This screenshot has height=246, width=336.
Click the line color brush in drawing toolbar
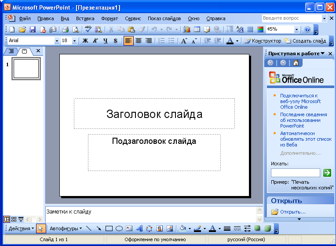click(197, 228)
